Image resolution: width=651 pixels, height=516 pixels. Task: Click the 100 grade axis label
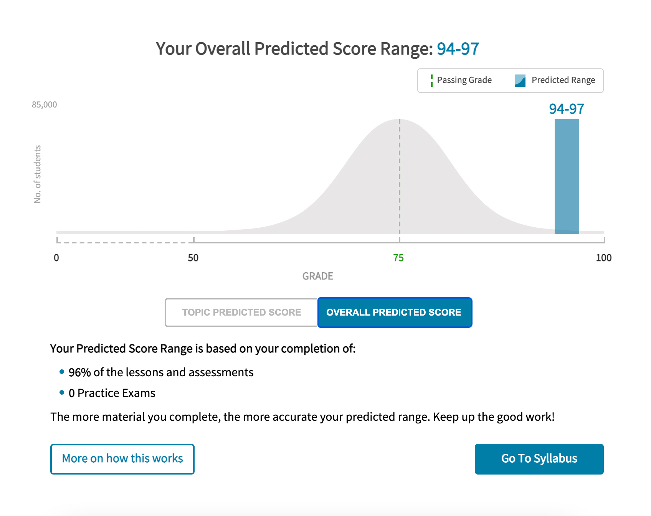click(603, 258)
